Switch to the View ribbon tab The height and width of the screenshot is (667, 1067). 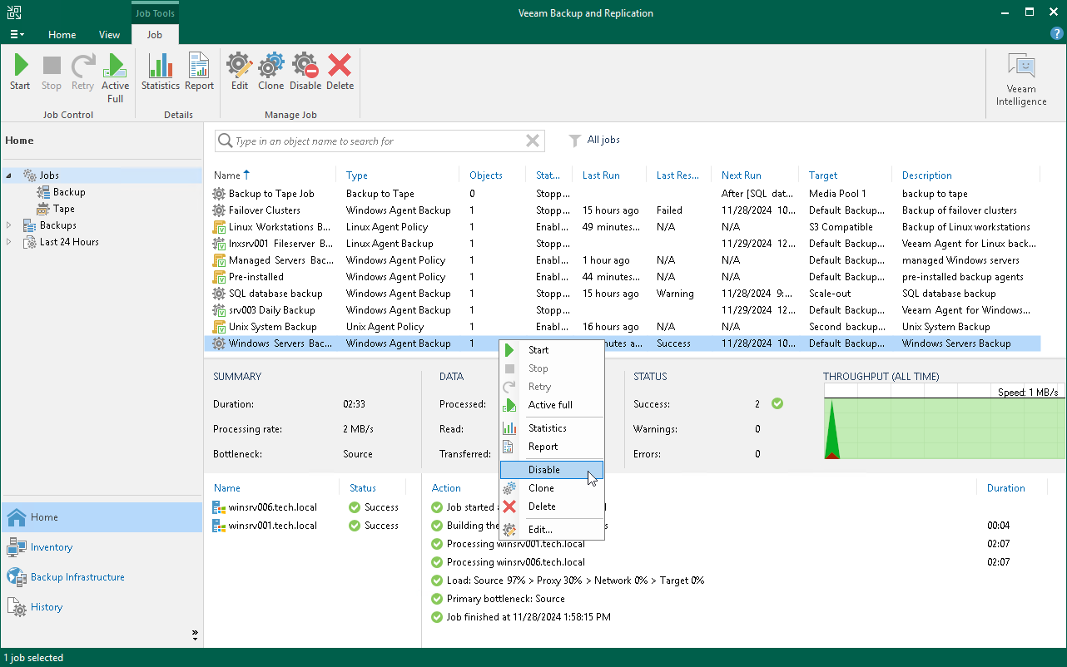click(x=109, y=35)
